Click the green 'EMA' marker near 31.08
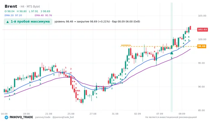 click(x=114, y=83)
